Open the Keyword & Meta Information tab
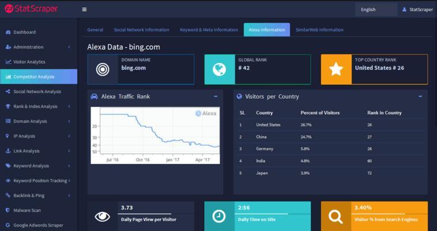Image resolution: width=437 pixels, height=231 pixels. (x=209, y=29)
